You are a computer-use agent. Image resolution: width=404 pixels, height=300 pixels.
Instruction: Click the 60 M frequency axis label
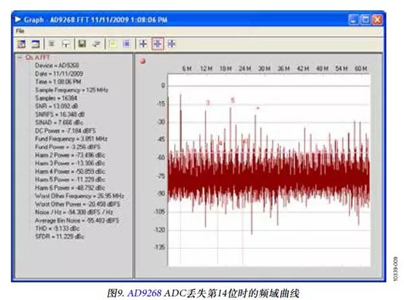click(361, 69)
